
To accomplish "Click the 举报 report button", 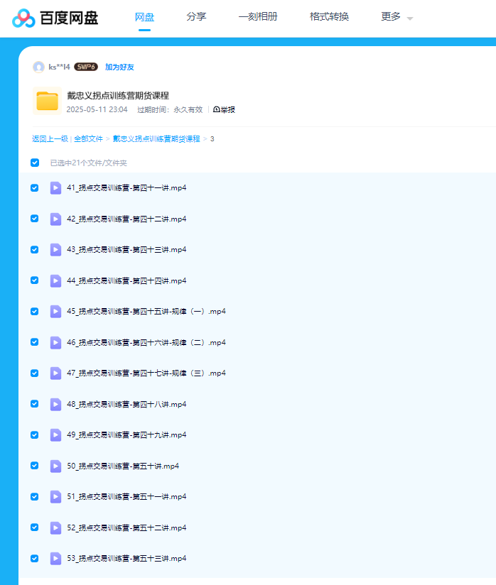I will (224, 109).
